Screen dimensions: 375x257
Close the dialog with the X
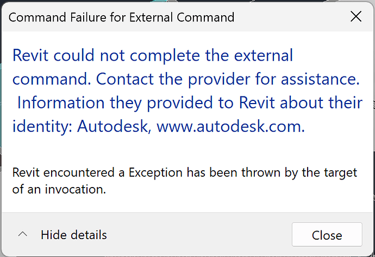[x=356, y=17]
